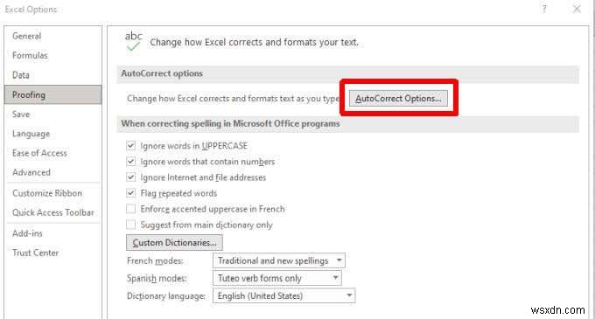Select the Proofing category
This screenshot has height=319, width=595.
click(x=52, y=94)
